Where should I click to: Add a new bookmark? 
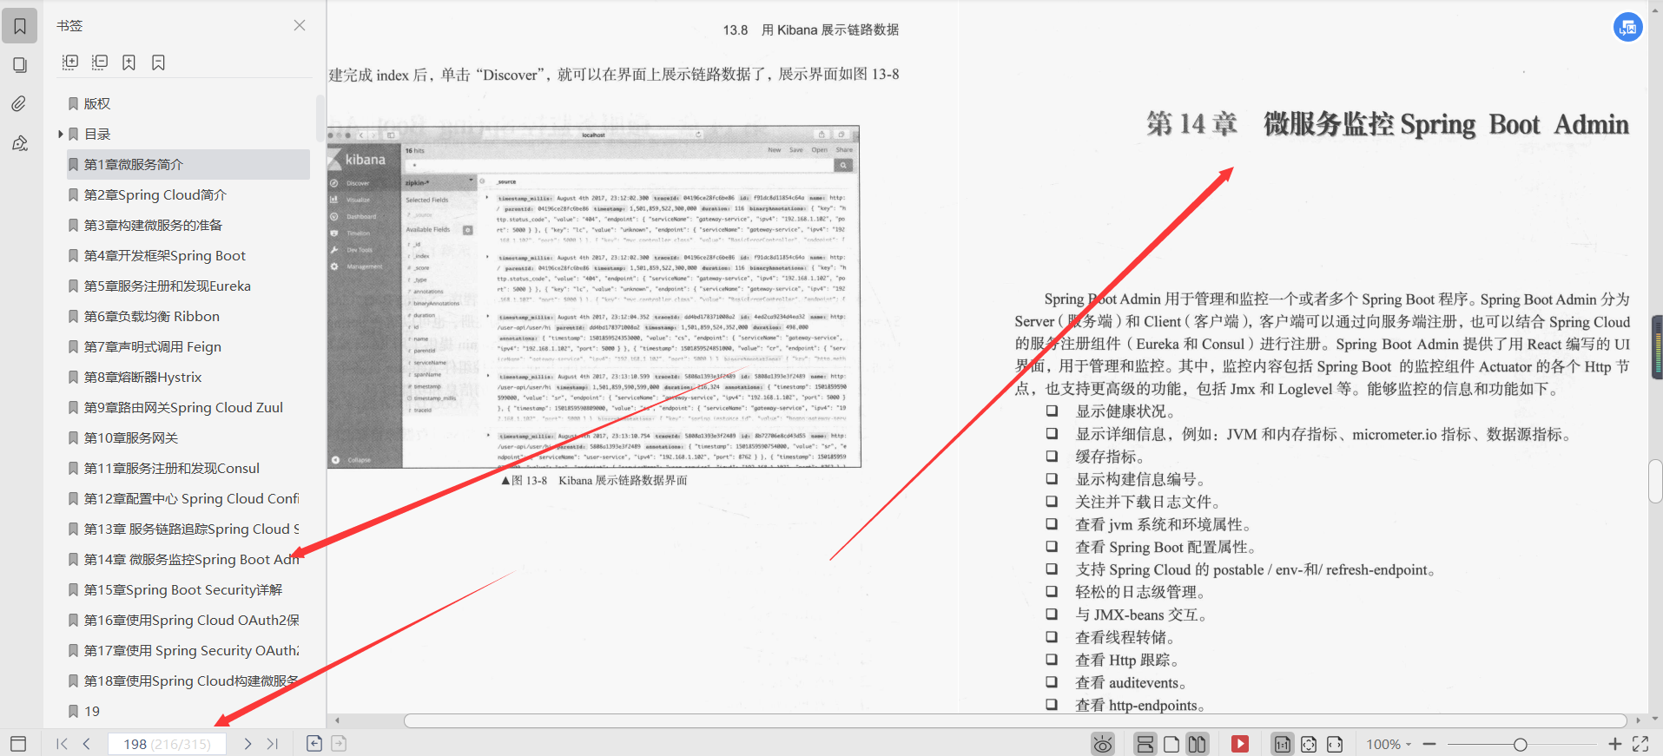pyautogui.click(x=129, y=62)
